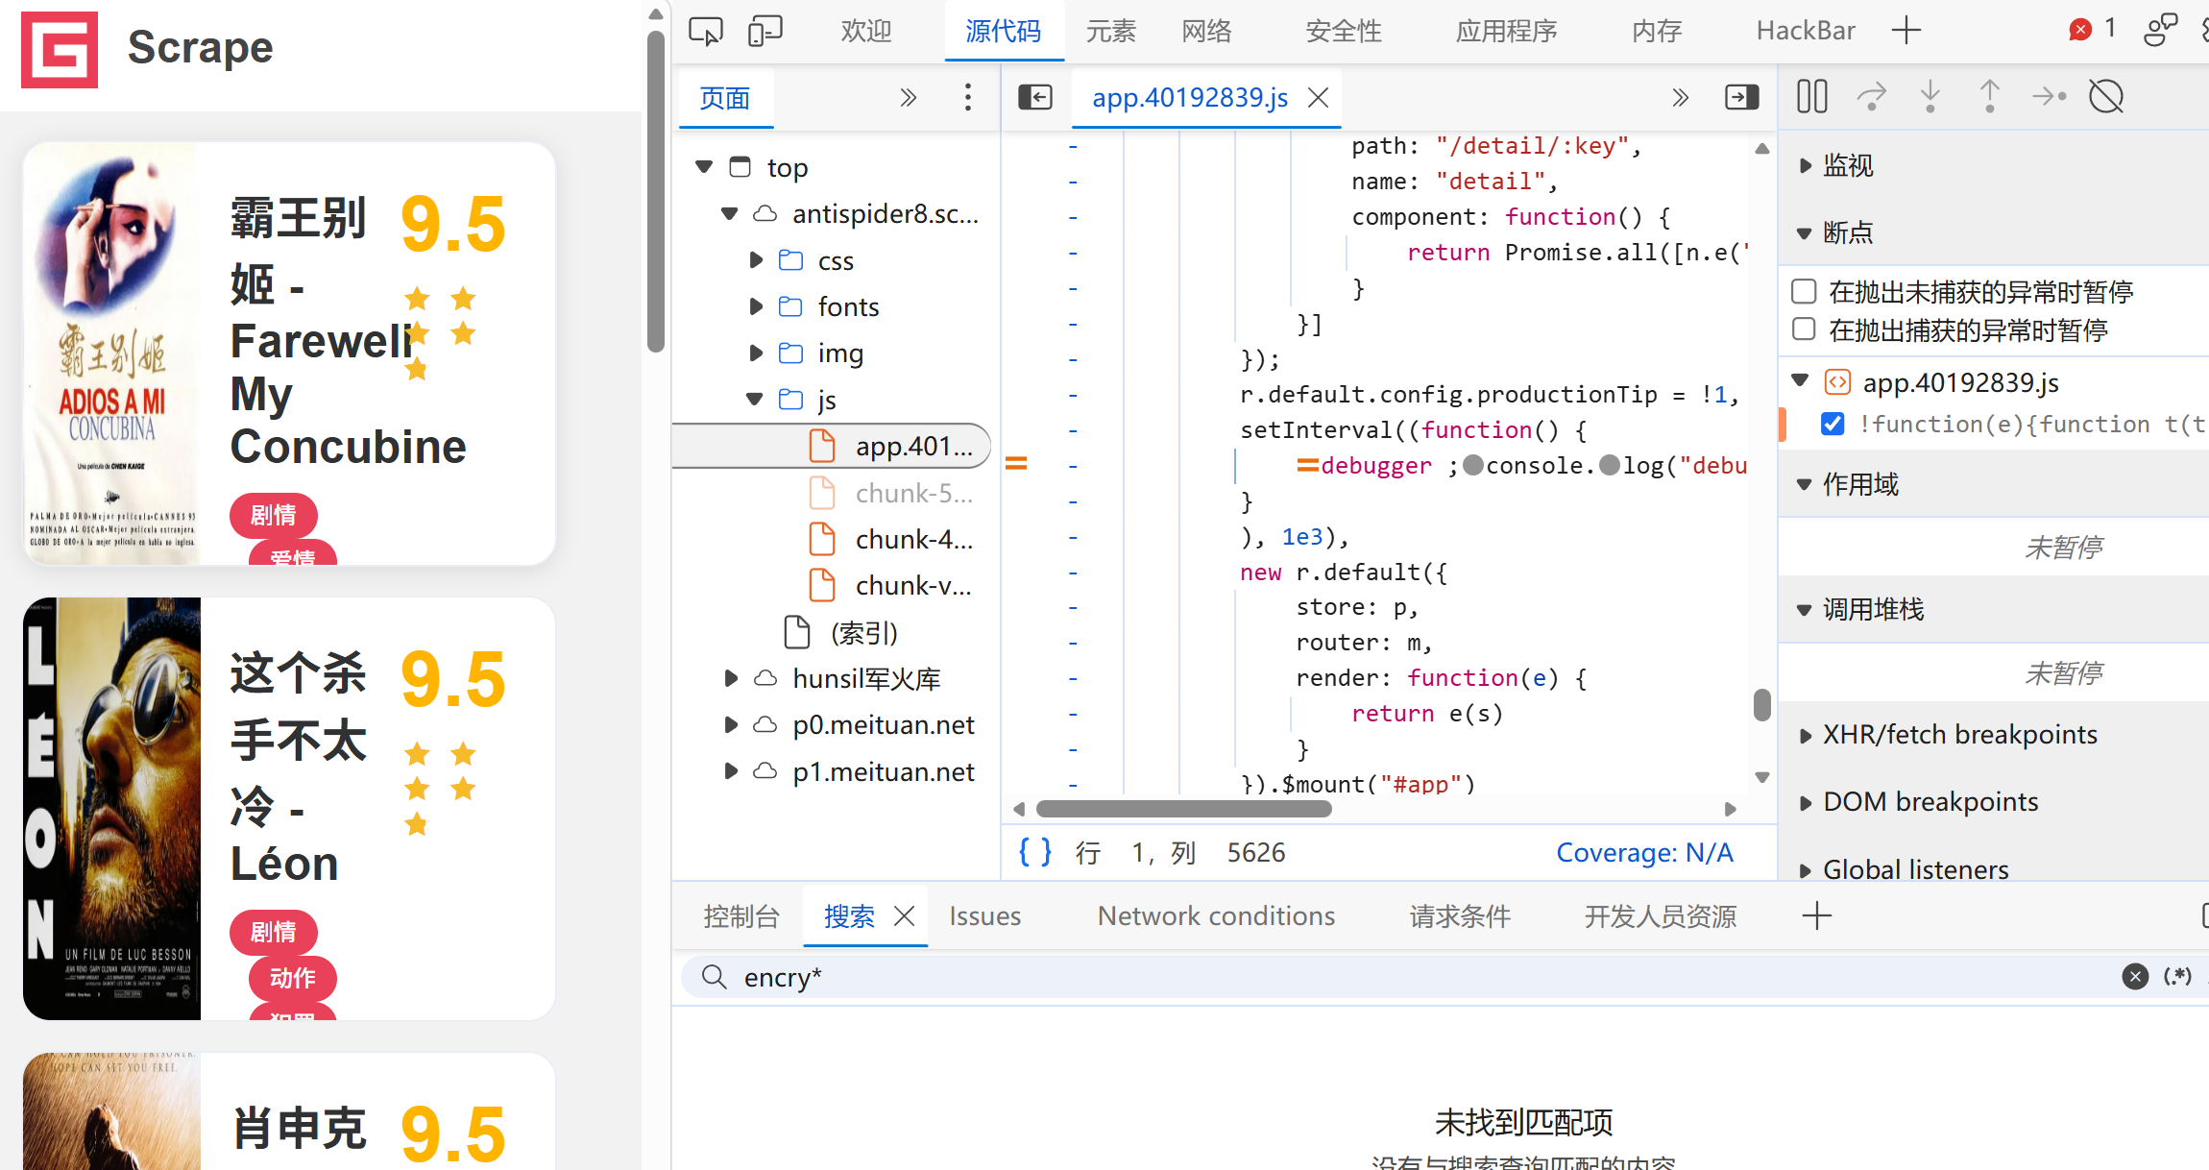The height and width of the screenshot is (1170, 2209).
Task: Collapse the top frame tree node
Action: click(704, 167)
